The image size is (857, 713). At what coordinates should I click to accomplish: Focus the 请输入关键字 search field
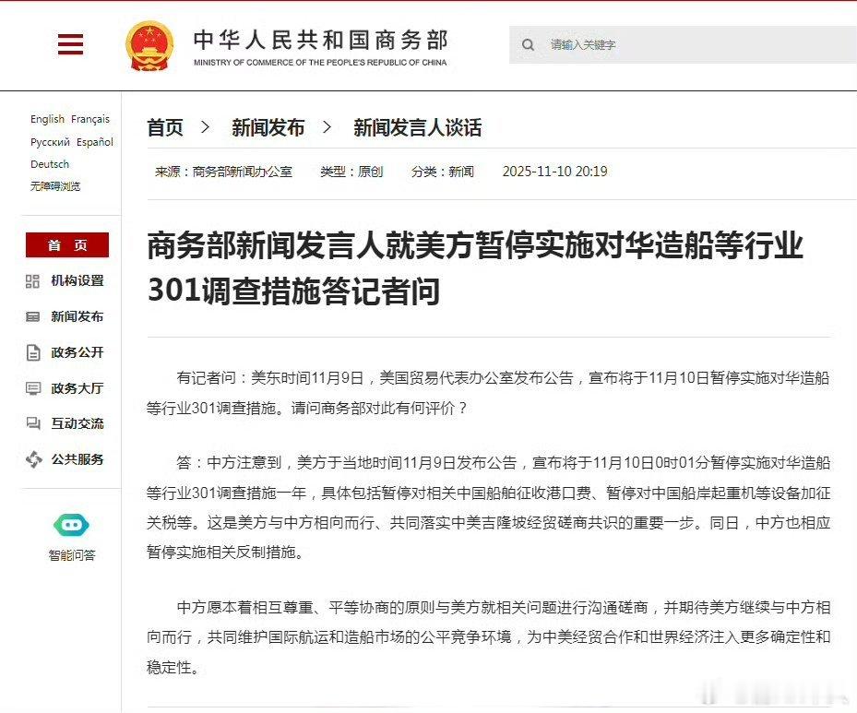pos(684,45)
